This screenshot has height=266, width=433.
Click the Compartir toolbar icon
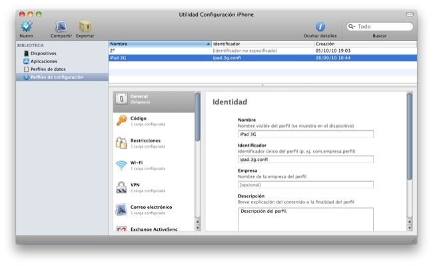point(61,26)
